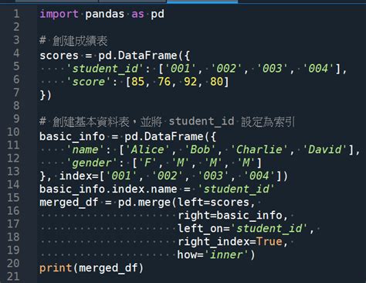Click the string 'Charlie'
This screenshot has width=366, height=283.
[x=259, y=150]
